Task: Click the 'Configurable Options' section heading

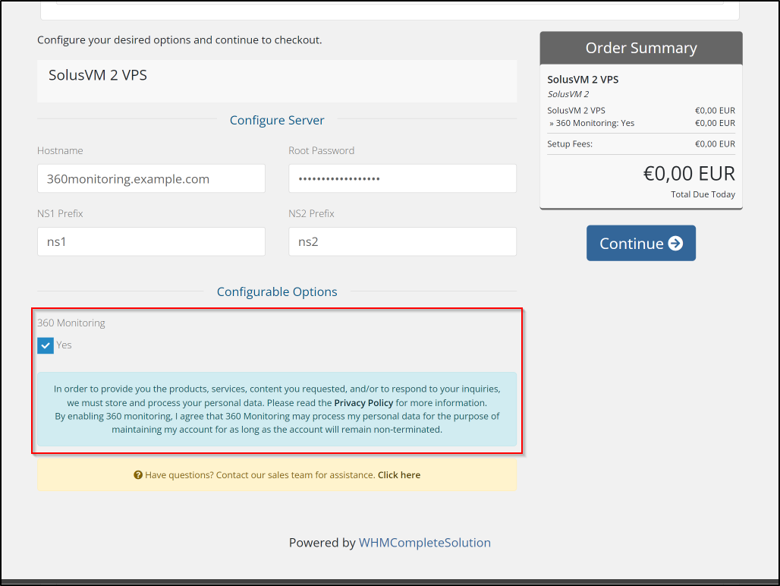Action: coord(277,292)
